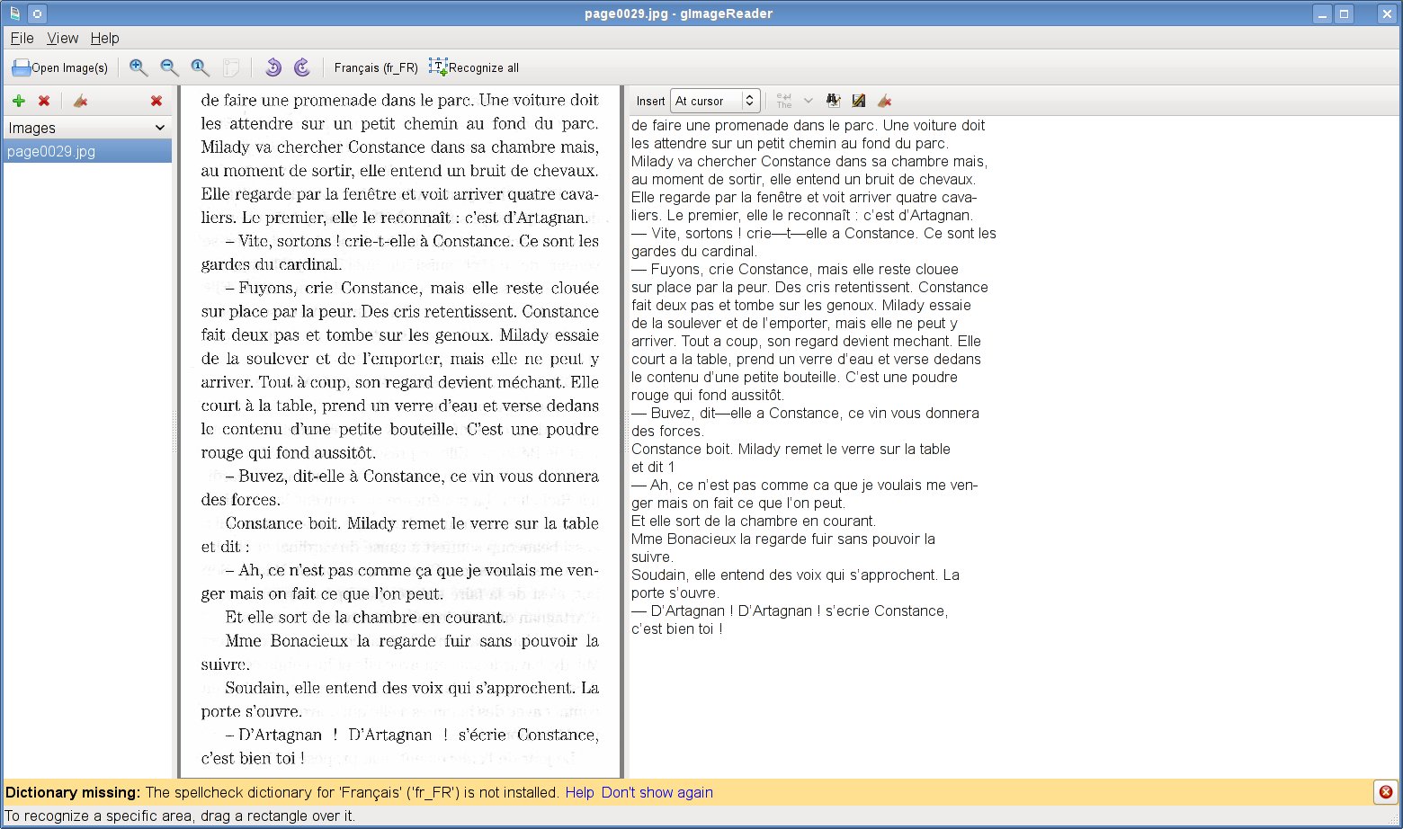Clear the image list with the broom icon
Screen dimensions: 1403x829
click(x=80, y=101)
